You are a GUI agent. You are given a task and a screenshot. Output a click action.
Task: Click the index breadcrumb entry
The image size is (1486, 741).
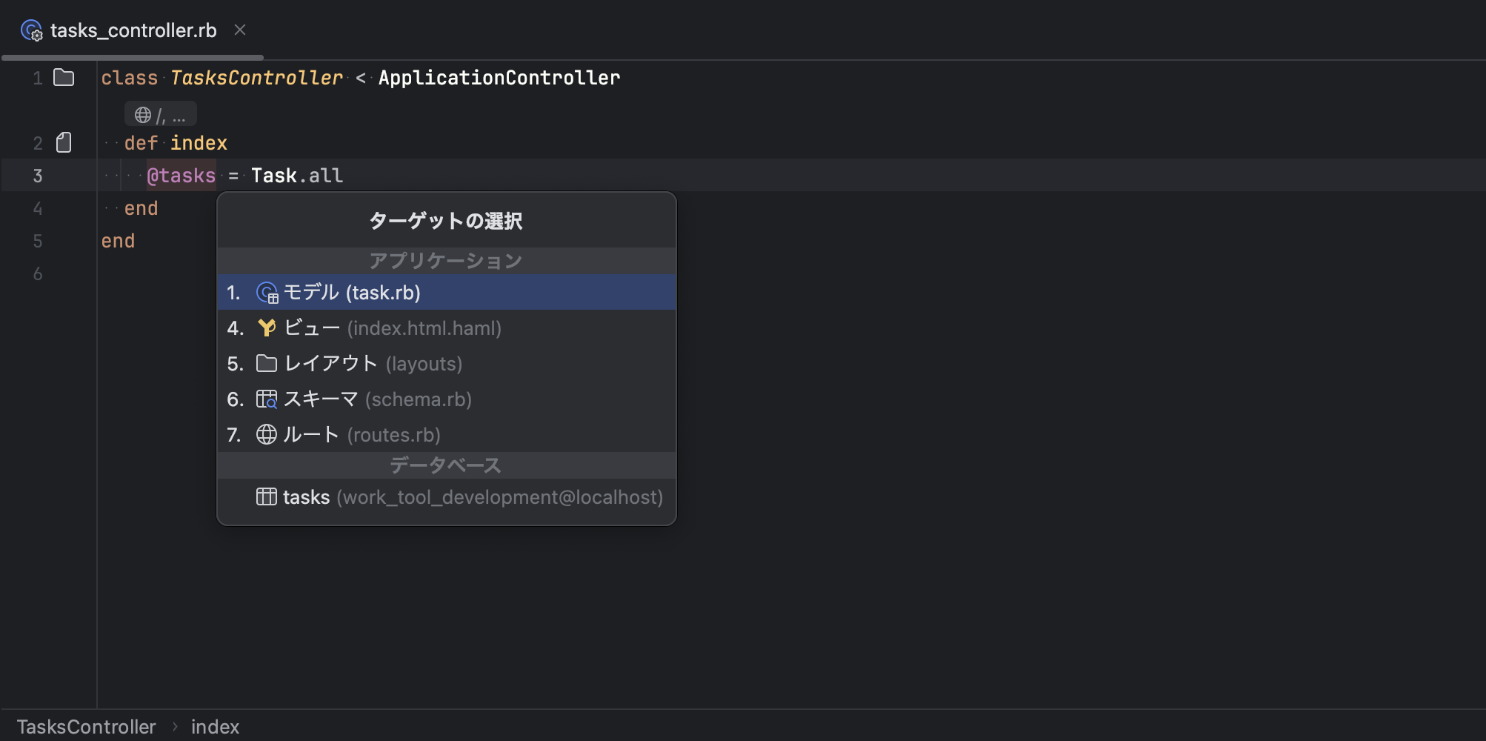coord(215,727)
